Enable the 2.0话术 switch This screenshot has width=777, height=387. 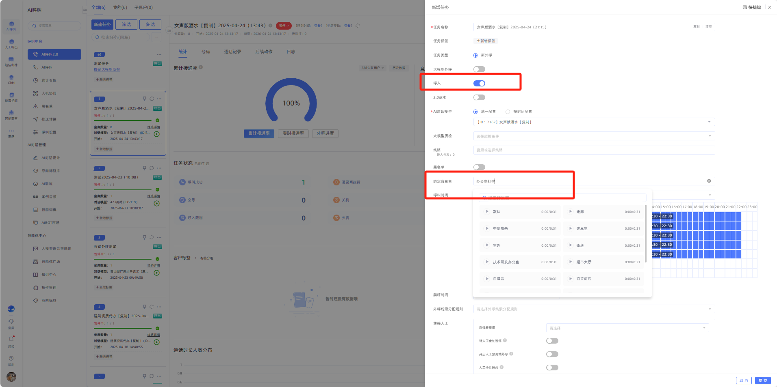[x=479, y=97]
